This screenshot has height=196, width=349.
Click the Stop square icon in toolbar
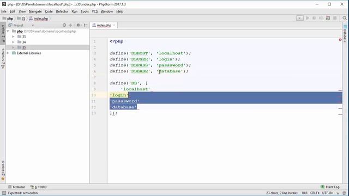335,18
